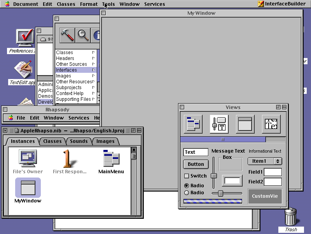
Task: Select the File's Owner instance icon
Action: 28,158
